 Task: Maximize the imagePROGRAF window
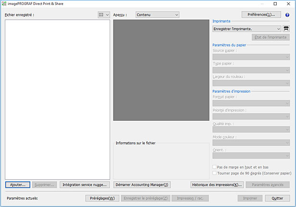pos(275,3)
